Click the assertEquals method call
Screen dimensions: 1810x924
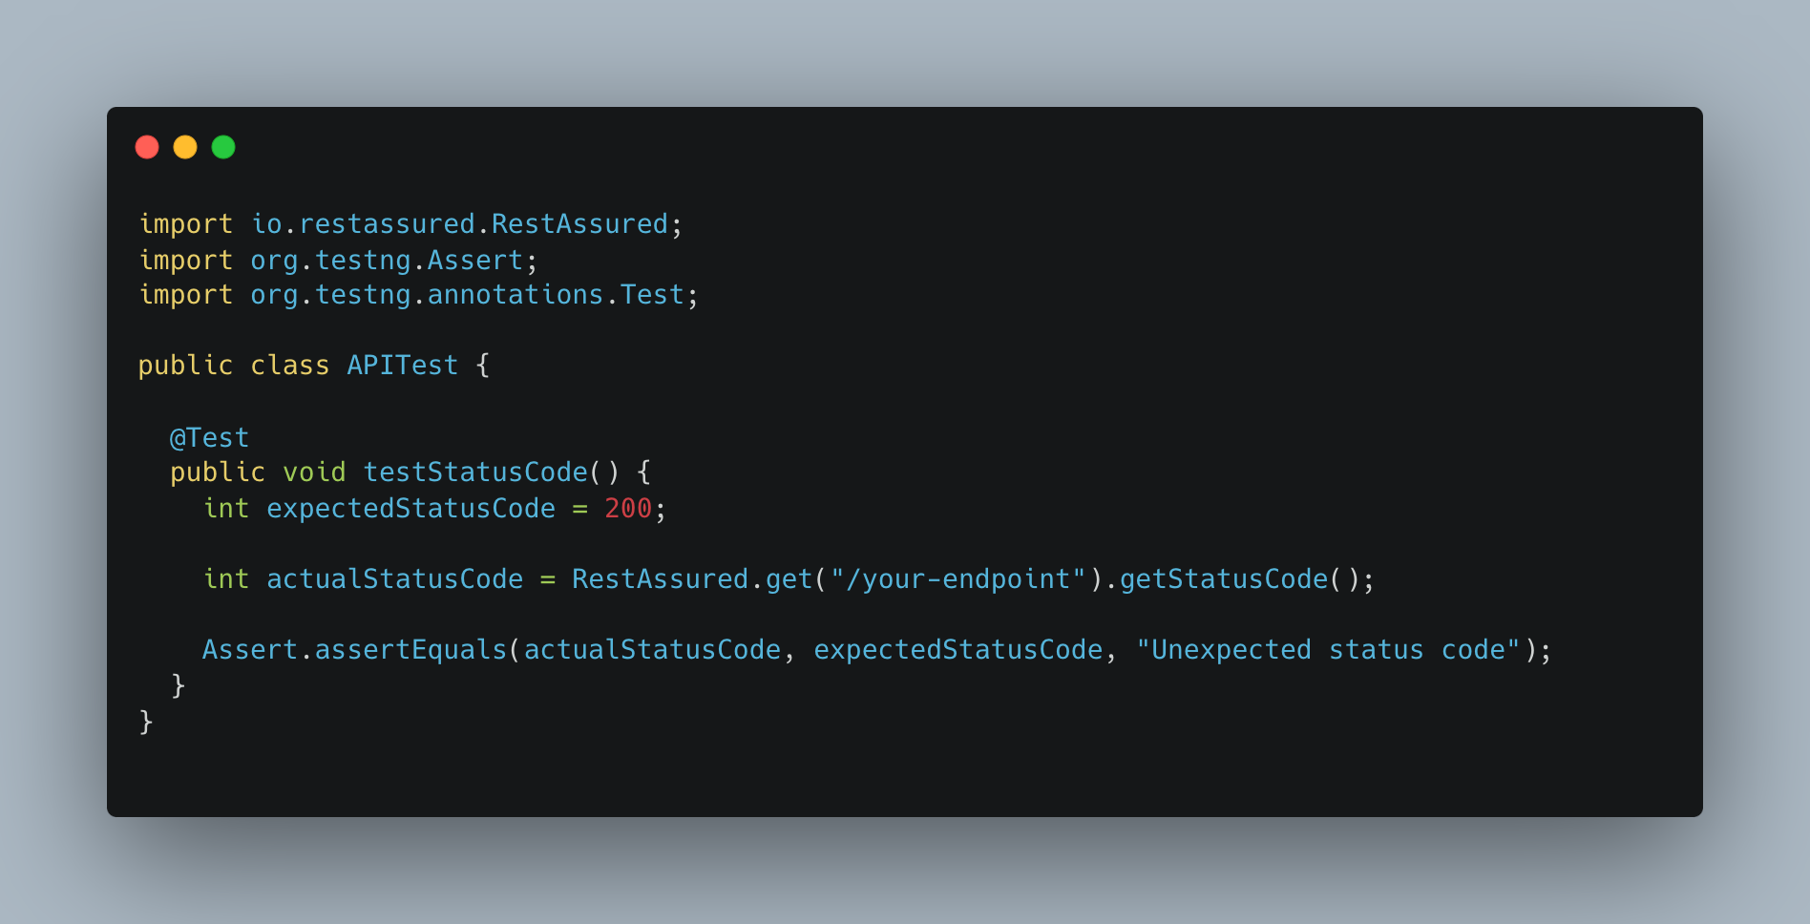[x=410, y=650]
